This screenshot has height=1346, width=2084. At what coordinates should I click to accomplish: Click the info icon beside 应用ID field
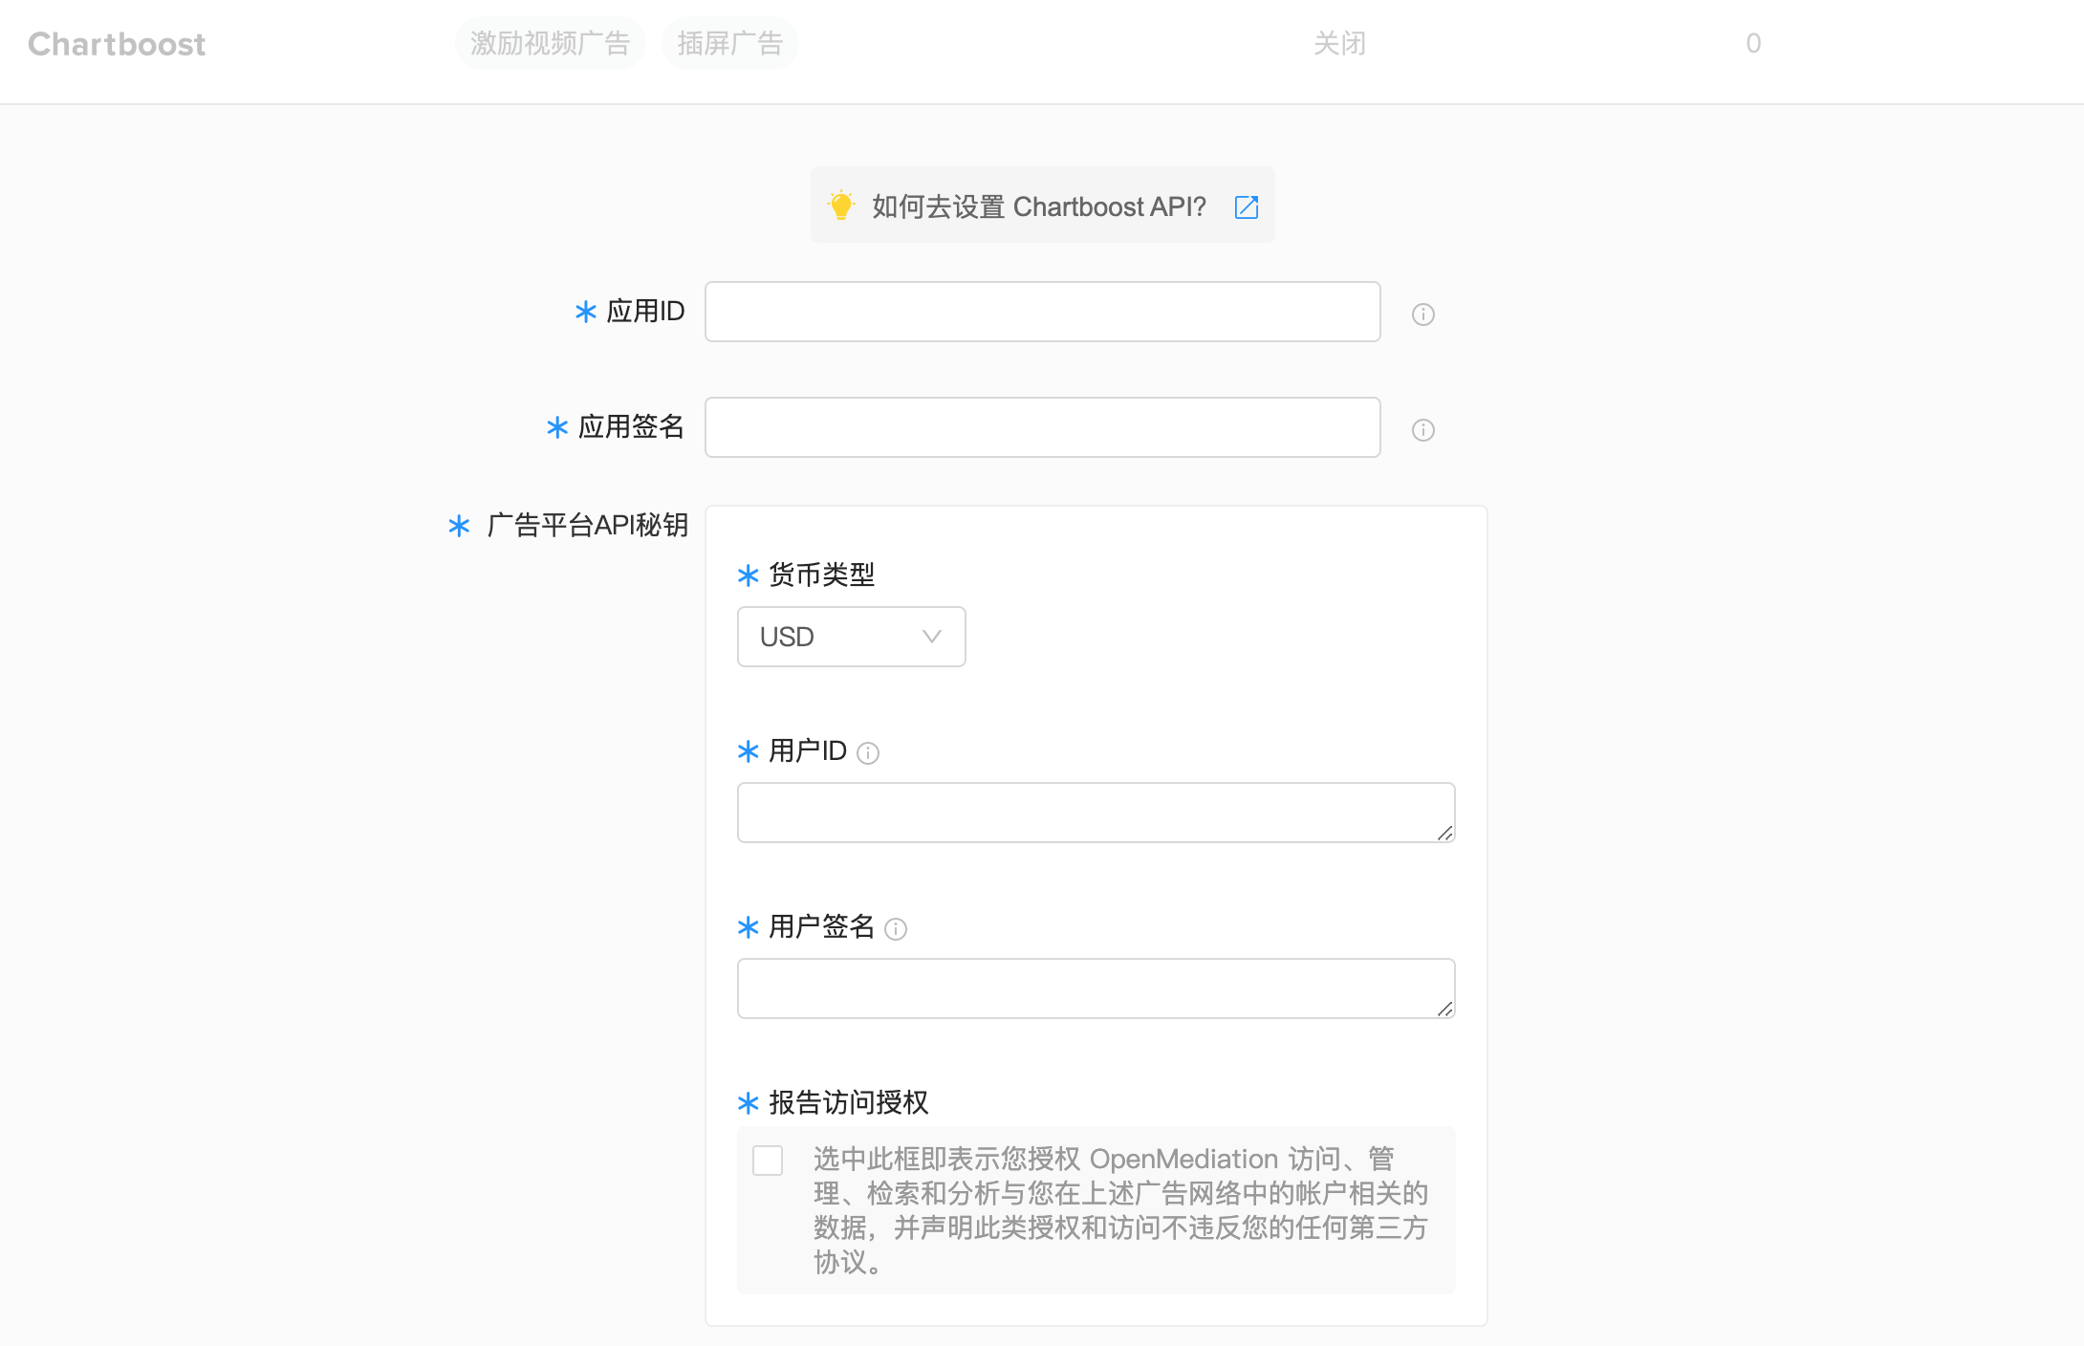tap(1423, 315)
